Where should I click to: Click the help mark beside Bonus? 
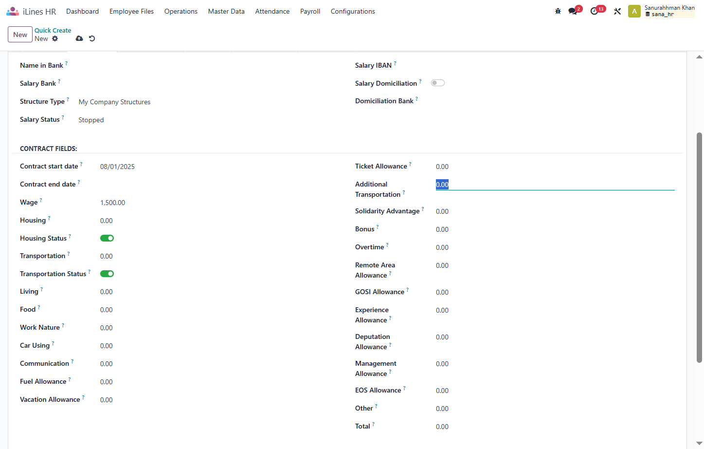[x=378, y=226]
